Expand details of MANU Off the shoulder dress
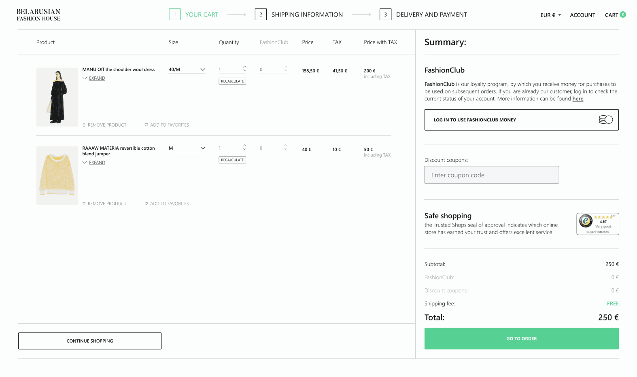Viewport: 637px width, 377px height. click(94, 78)
